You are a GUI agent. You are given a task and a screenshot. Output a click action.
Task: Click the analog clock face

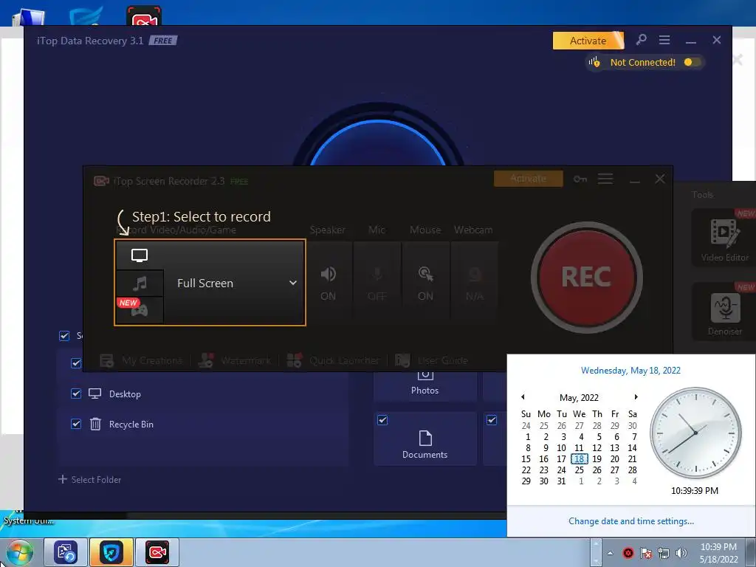695,433
